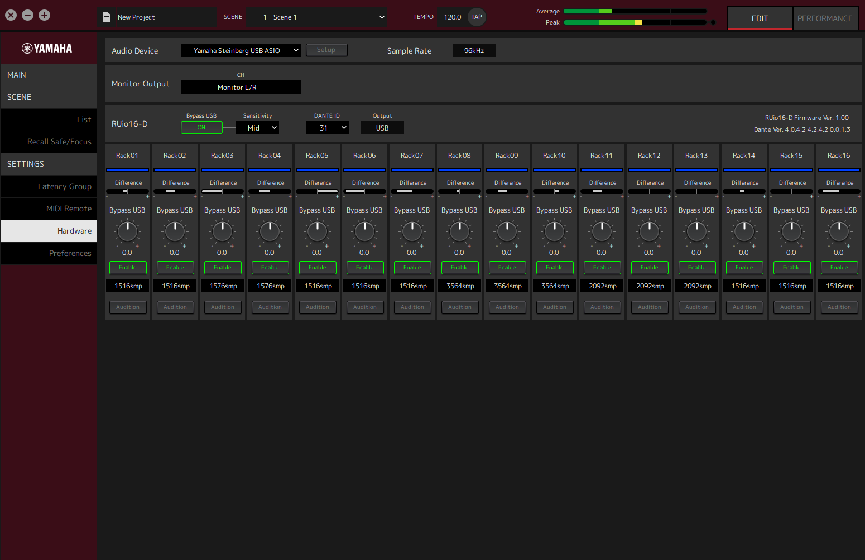Open the Sensitivity Mid dropdown
This screenshot has width=865, height=560.
257,128
